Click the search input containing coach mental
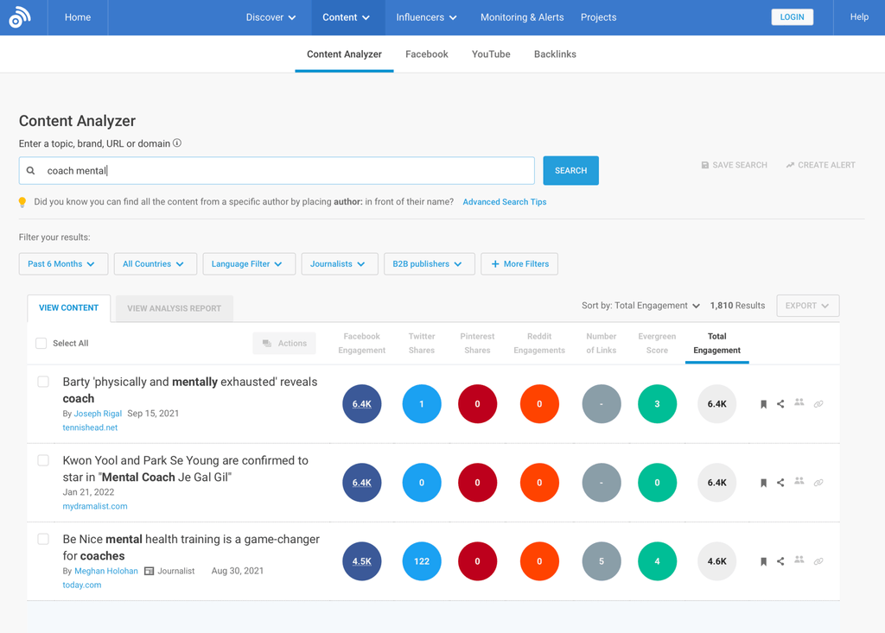The height and width of the screenshot is (633, 885). 277,170
